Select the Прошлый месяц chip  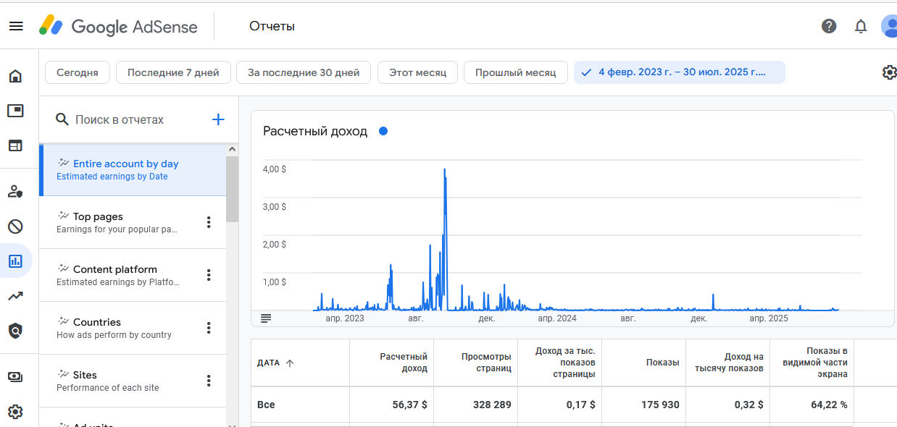(516, 72)
